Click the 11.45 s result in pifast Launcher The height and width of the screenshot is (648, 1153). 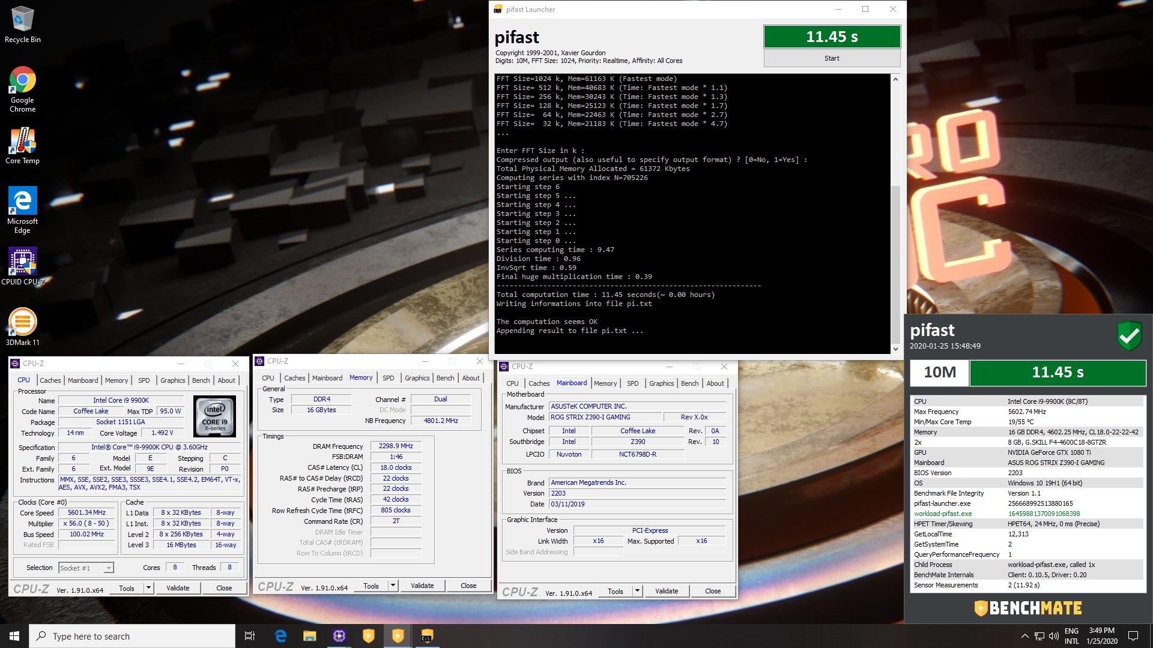click(x=832, y=37)
